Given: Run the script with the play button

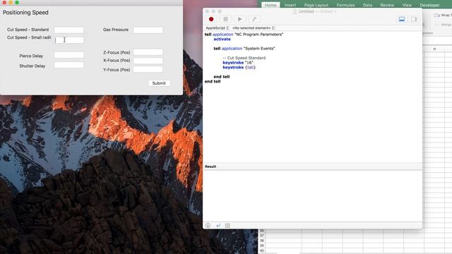Looking at the screenshot, I should pyautogui.click(x=239, y=19).
